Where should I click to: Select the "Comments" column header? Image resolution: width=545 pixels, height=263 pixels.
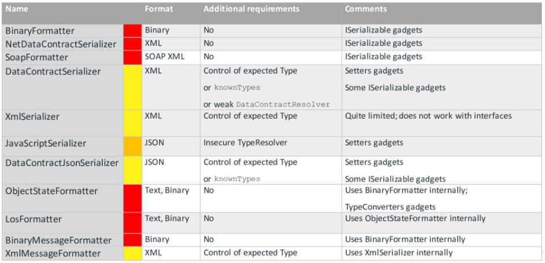tap(366, 9)
